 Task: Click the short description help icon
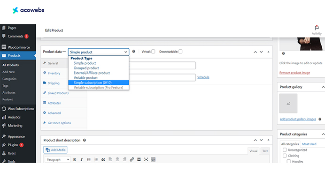pos(85,140)
